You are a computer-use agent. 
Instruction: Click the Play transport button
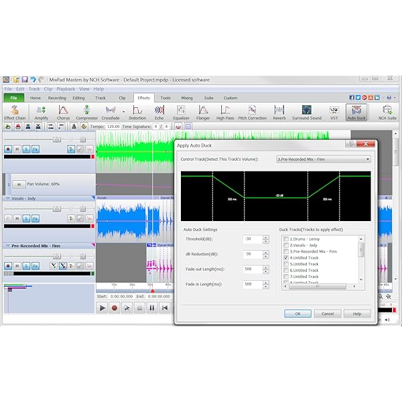point(102,308)
